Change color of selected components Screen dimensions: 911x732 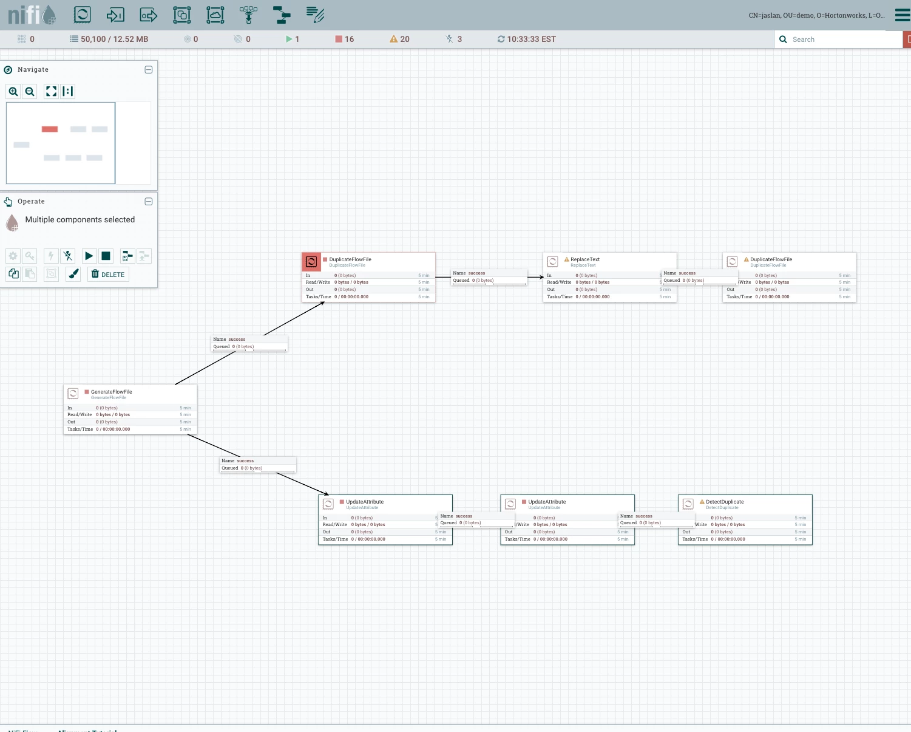click(73, 274)
